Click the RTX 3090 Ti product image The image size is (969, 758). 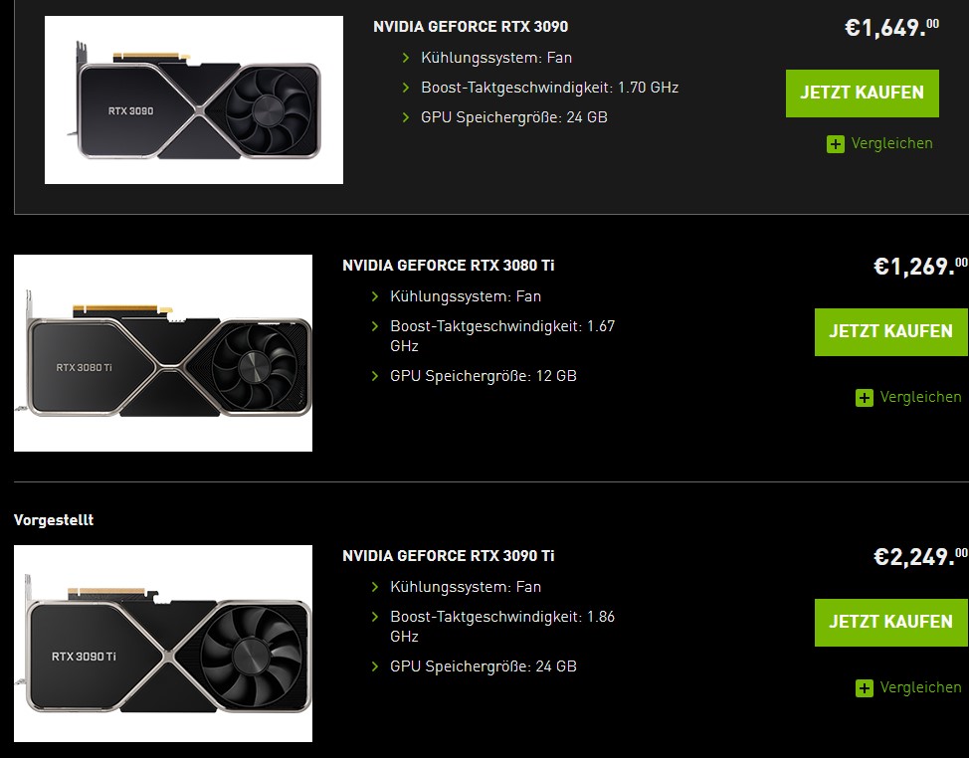point(163,643)
